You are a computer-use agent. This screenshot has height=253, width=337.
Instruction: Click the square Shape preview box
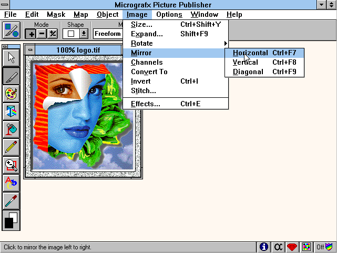[71, 34]
